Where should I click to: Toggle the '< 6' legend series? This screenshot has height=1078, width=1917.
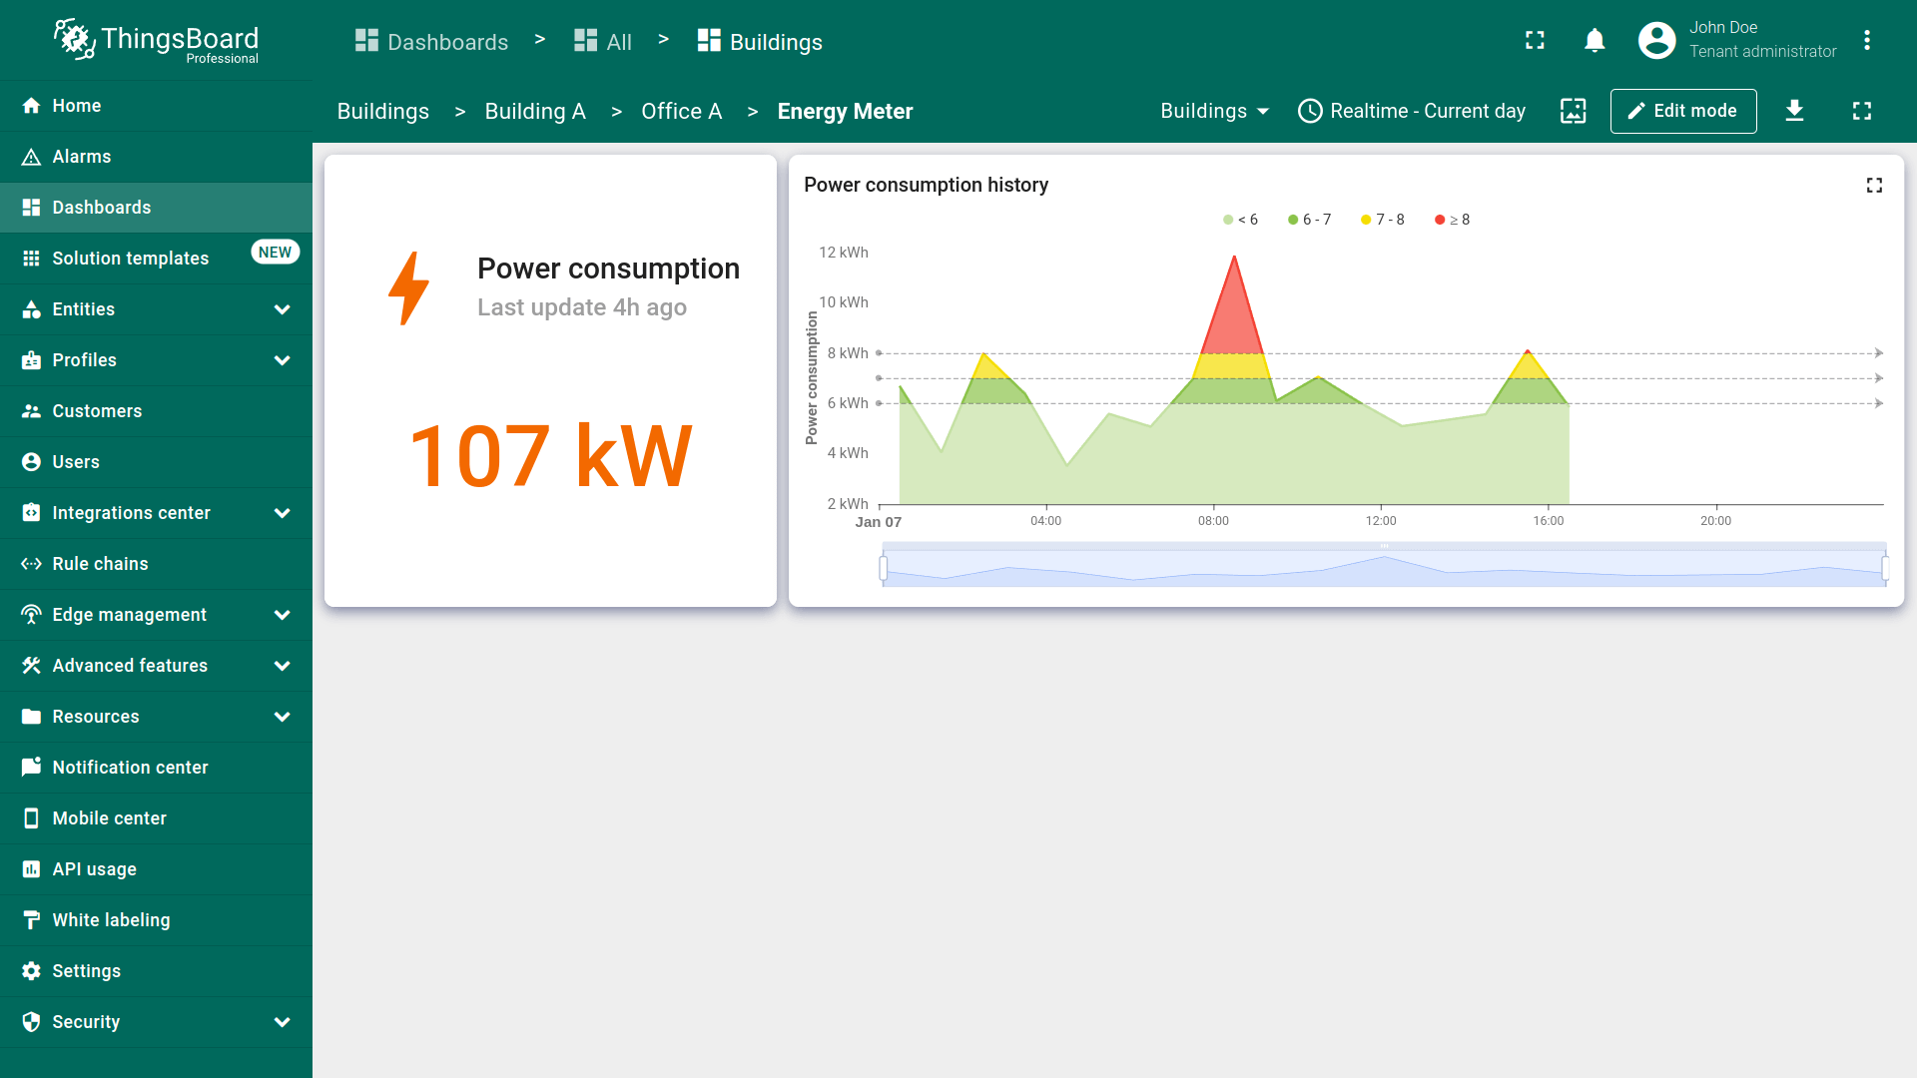click(x=1241, y=220)
